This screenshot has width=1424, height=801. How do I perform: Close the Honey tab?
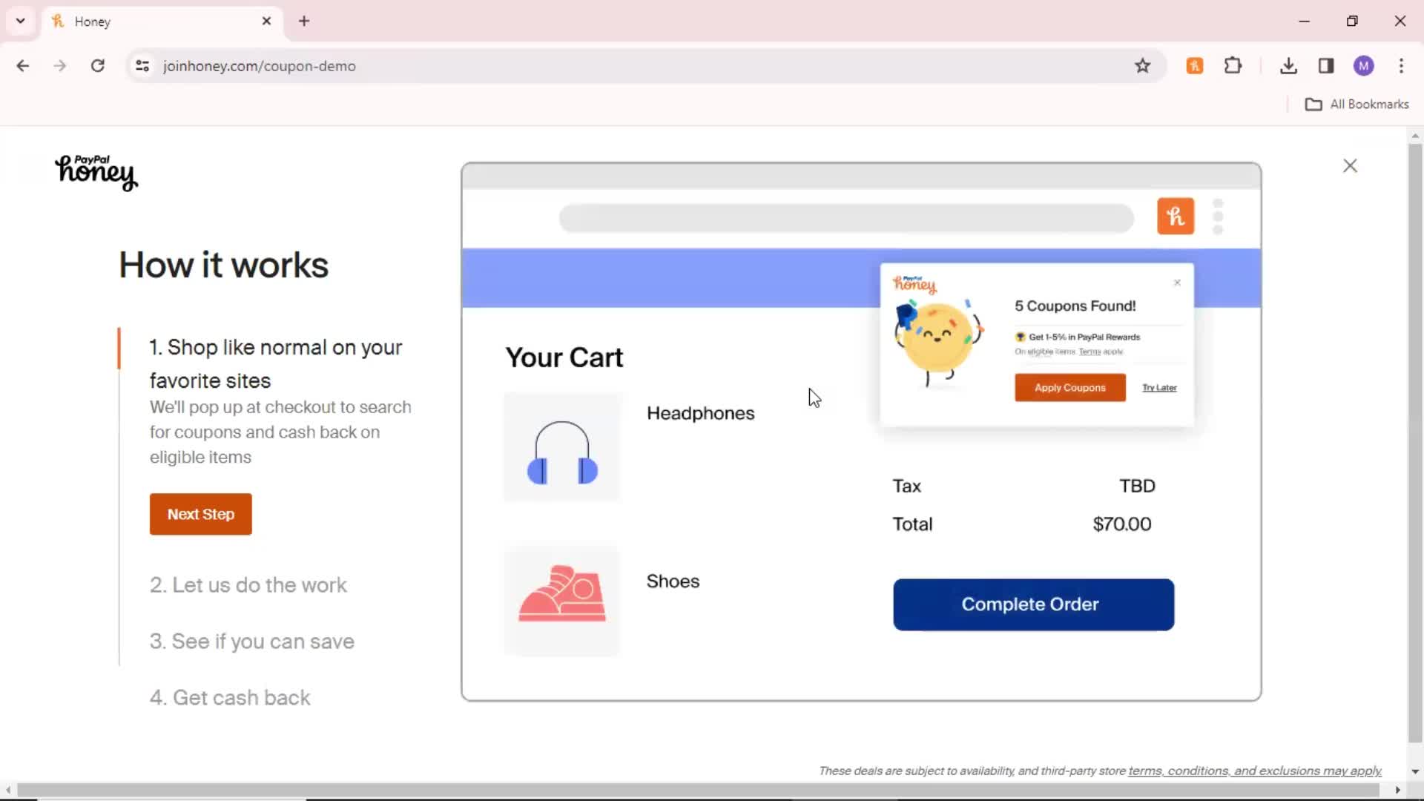point(266,21)
